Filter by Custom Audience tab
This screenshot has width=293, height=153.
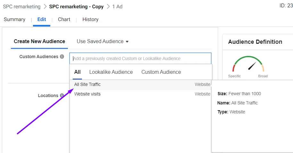point(161,72)
